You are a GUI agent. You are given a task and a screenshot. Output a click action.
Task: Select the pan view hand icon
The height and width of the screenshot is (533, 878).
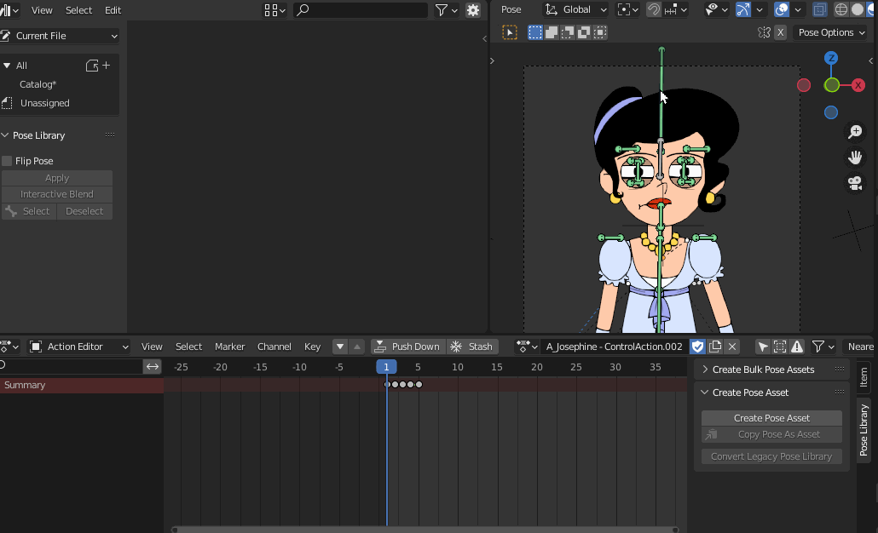854,158
